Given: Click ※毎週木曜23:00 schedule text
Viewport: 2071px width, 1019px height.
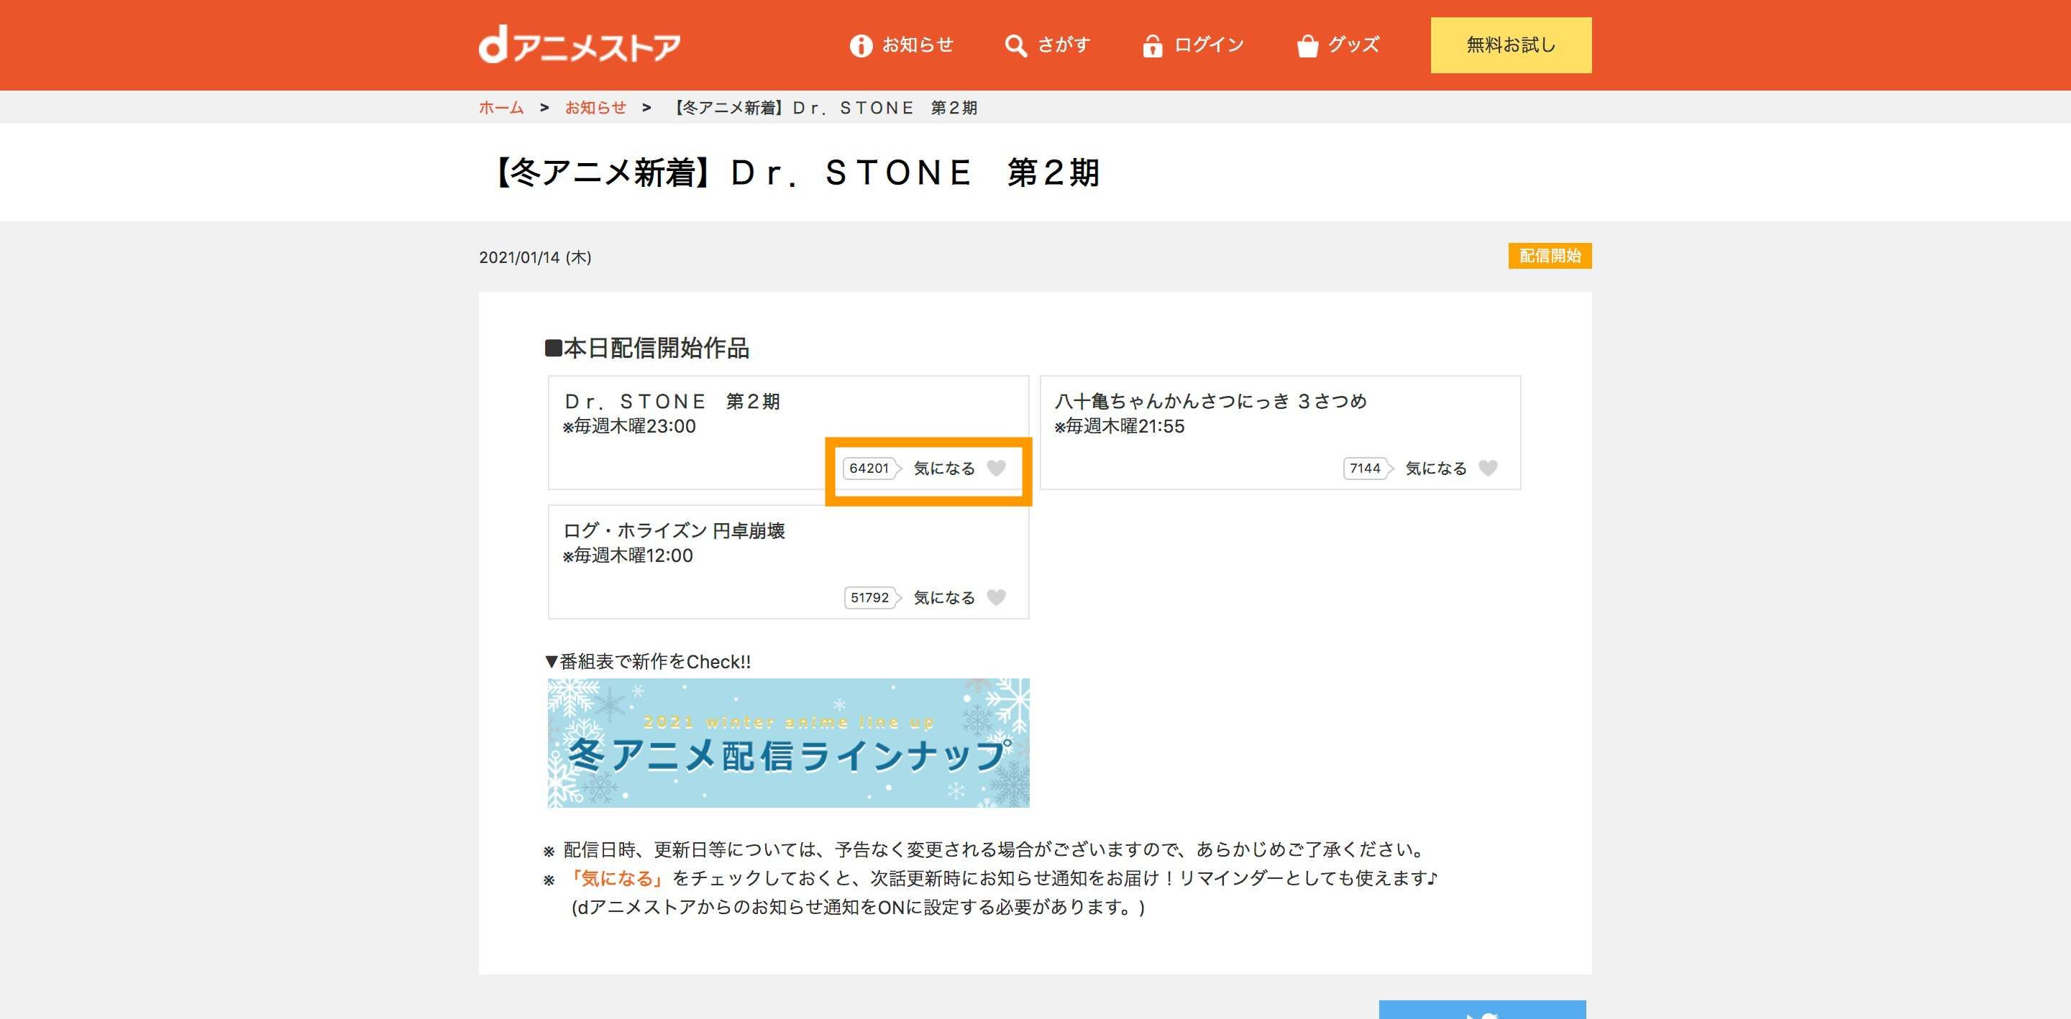Looking at the screenshot, I should click(629, 426).
